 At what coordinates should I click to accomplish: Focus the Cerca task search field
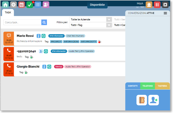[22, 22]
